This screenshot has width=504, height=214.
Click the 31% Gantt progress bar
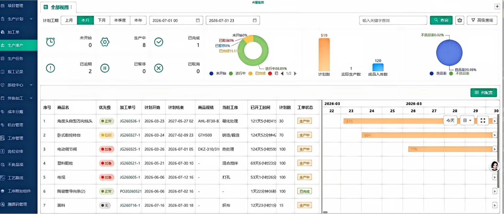click(418, 121)
